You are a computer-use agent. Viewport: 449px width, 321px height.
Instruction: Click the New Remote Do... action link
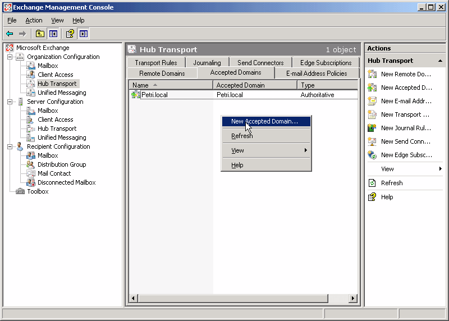point(406,74)
